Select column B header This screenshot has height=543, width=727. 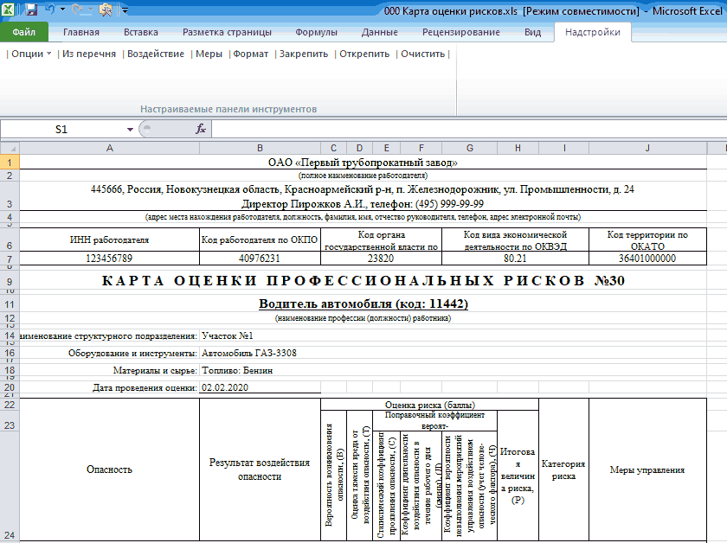(261, 148)
